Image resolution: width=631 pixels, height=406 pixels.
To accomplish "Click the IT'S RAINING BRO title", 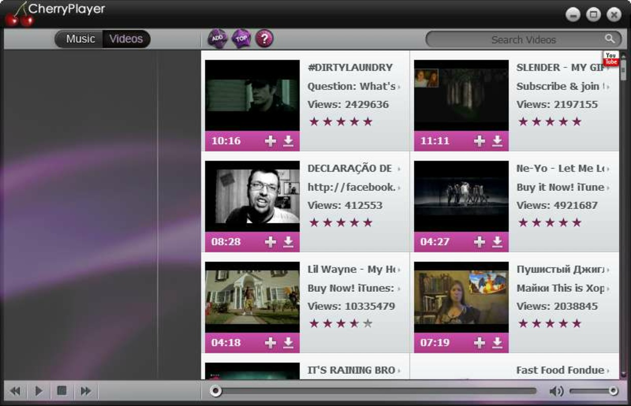I will (x=351, y=370).
